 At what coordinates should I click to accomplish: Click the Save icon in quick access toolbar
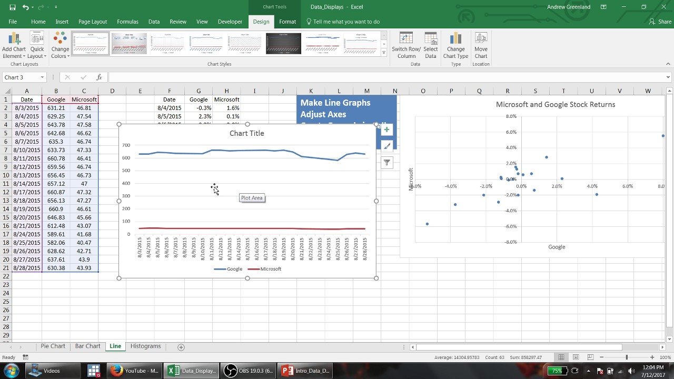pos(13,7)
